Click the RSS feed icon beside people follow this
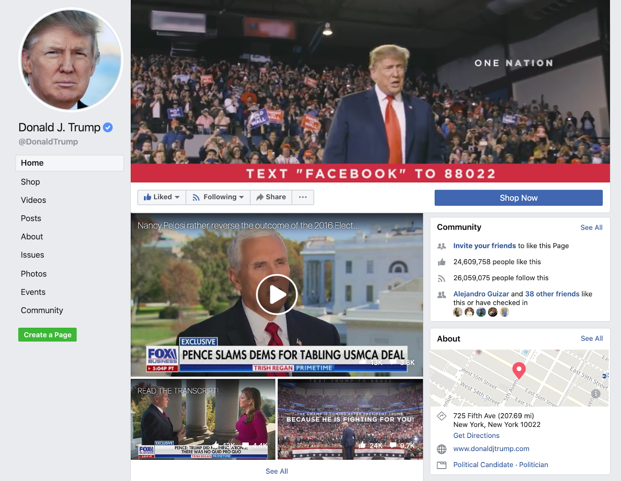This screenshot has height=481, width=621. point(442,278)
